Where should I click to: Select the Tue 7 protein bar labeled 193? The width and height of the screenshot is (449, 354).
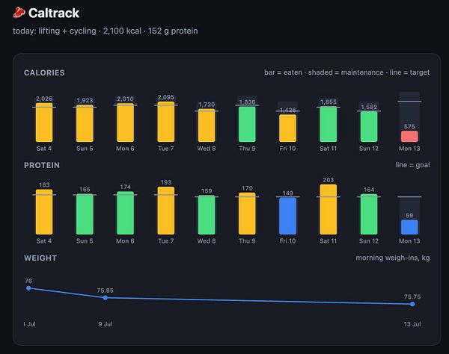[166, 211]
